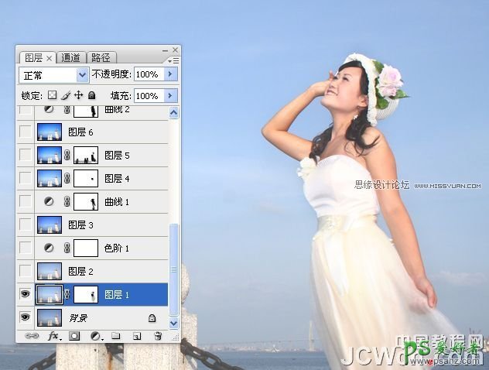Switch to the 路径 tab
489x370 pixels.
(x=101, y=57)
